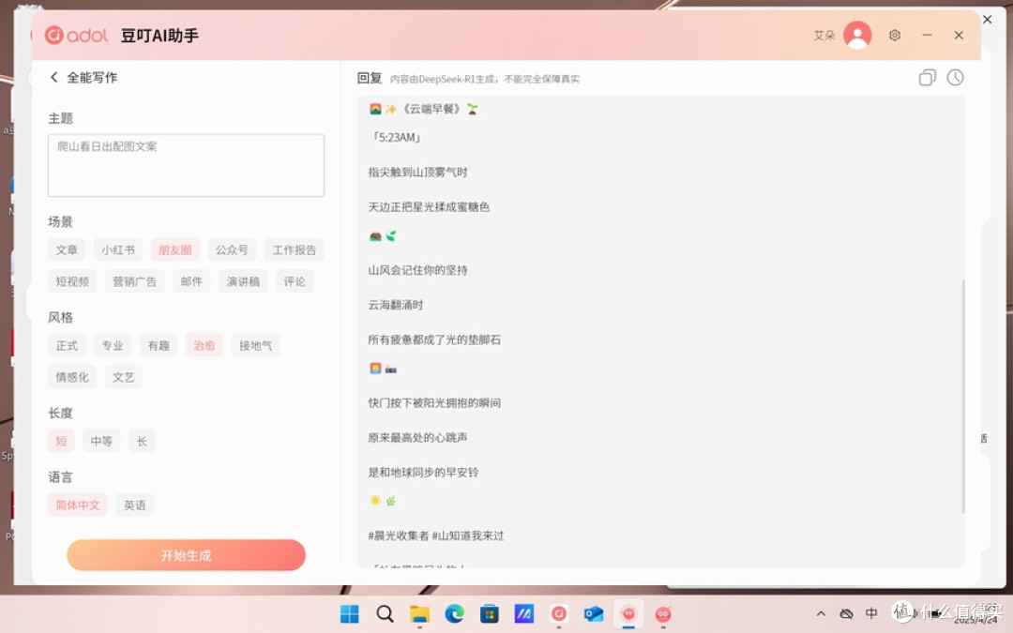Set length to 长

click(142, 441)
